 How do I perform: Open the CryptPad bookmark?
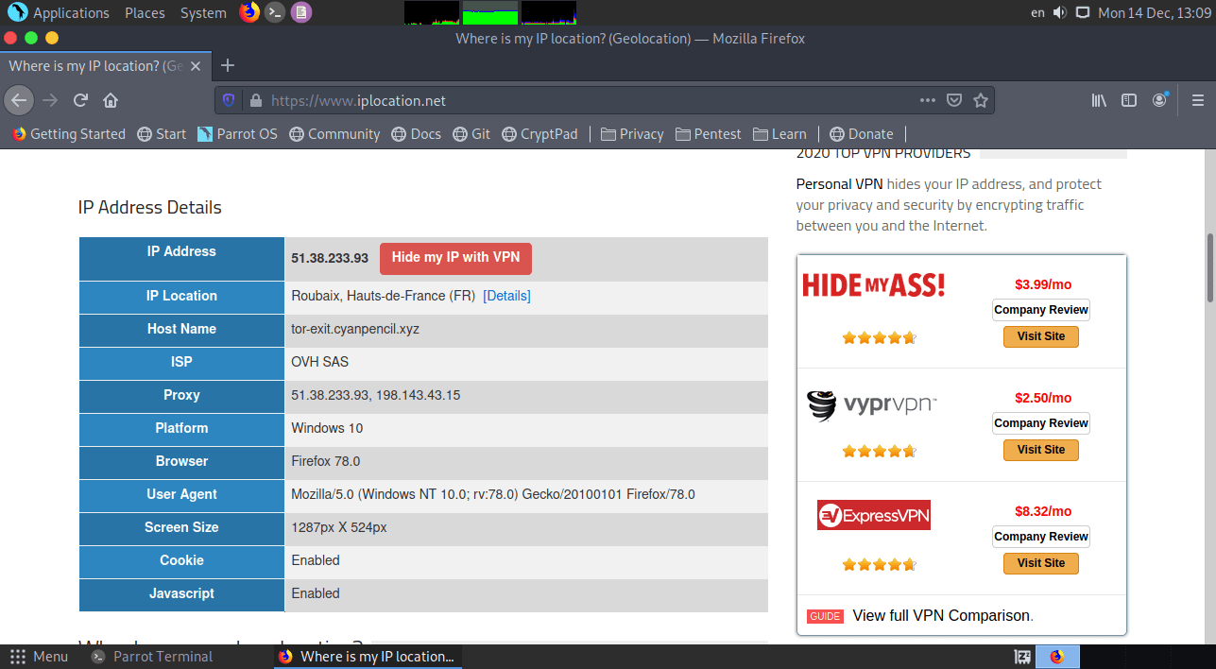(539, 134)
